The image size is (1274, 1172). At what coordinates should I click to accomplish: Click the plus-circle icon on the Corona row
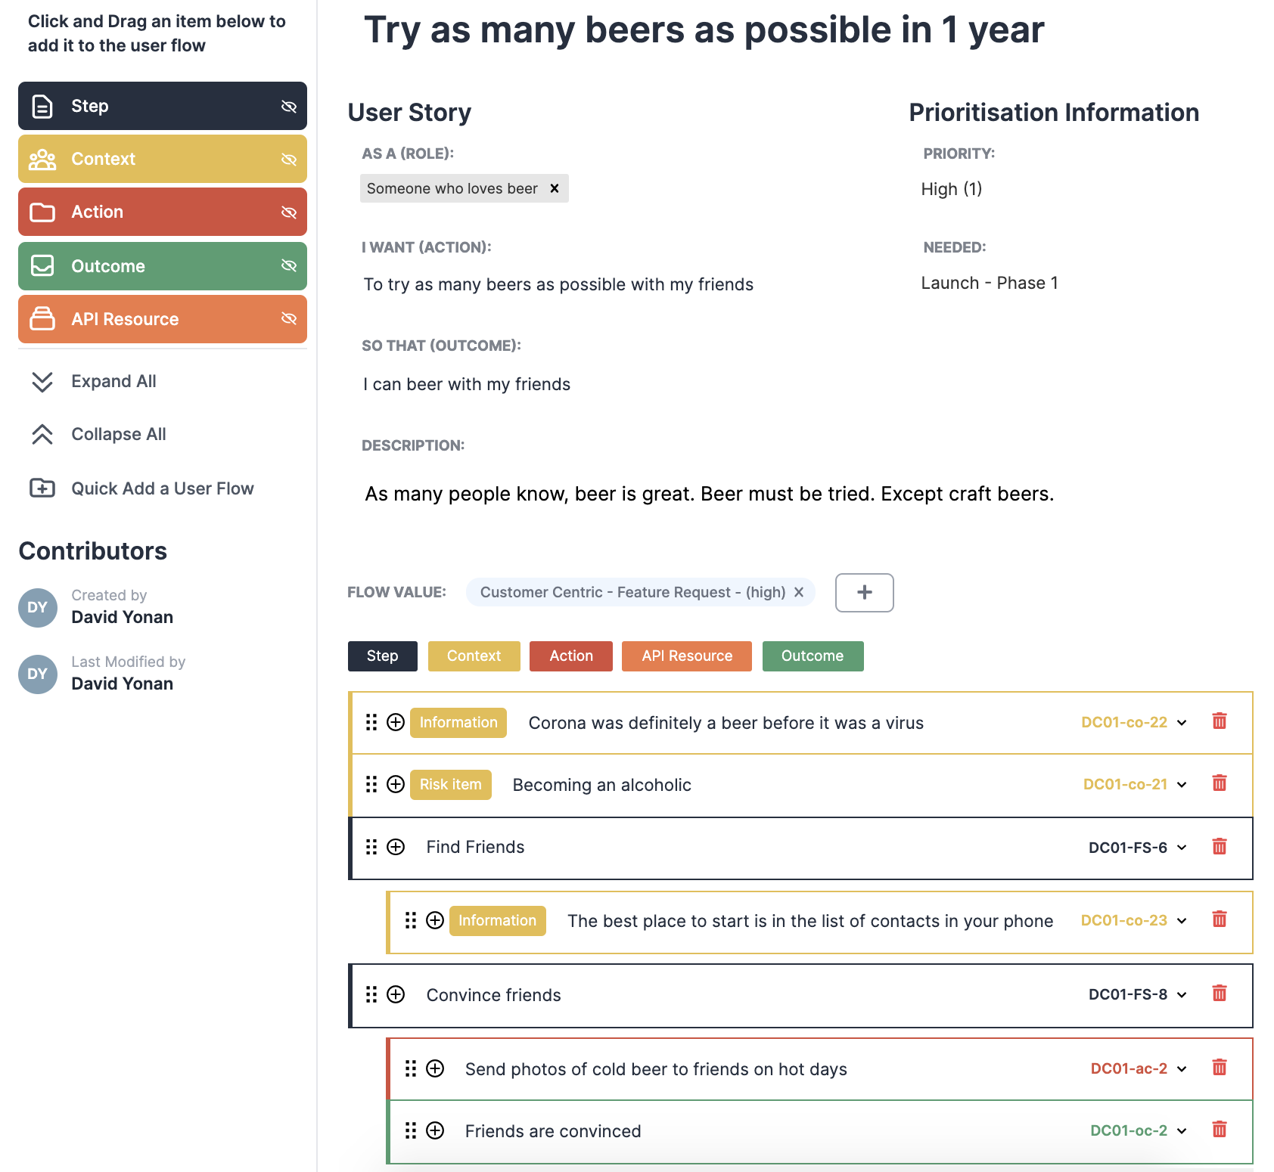[395, 722]
